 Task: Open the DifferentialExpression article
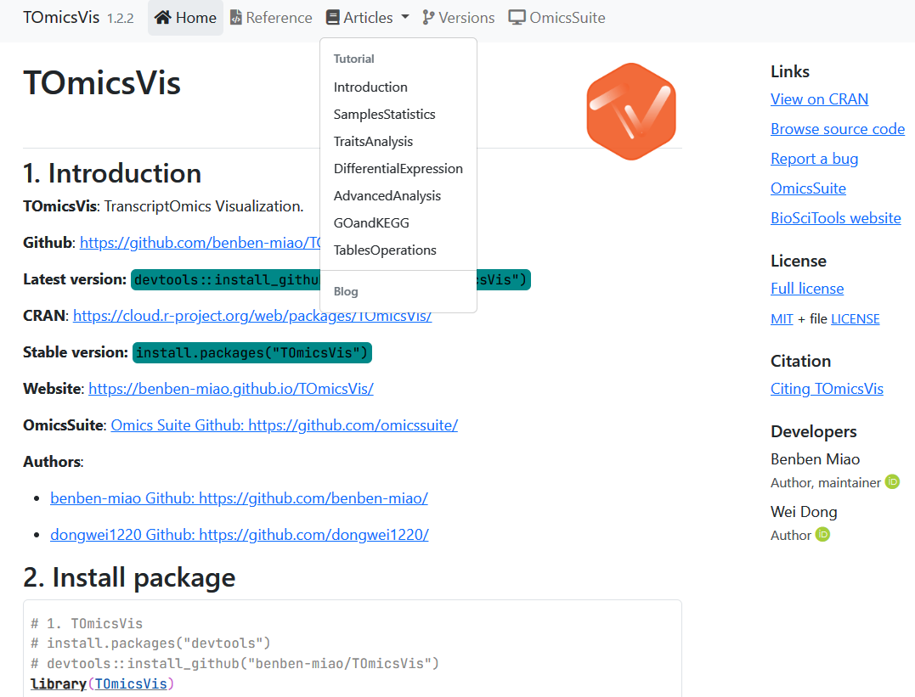pyautogui.click(x=398, y=169)
